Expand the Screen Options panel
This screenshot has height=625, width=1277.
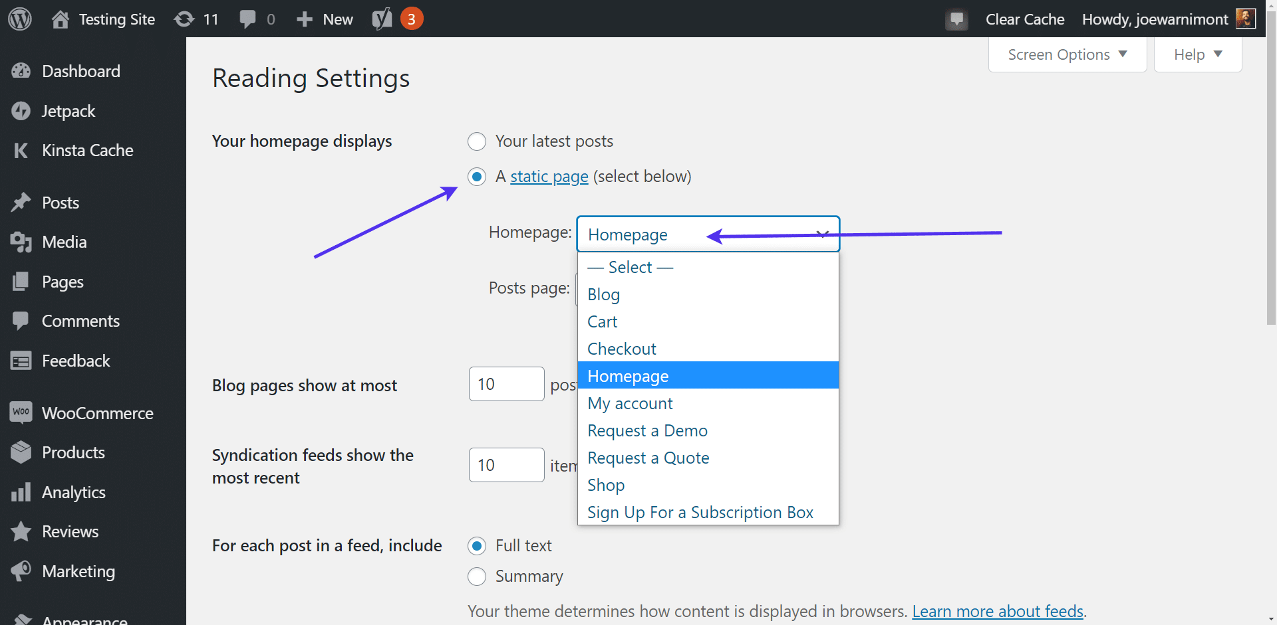click(1067, 54)
